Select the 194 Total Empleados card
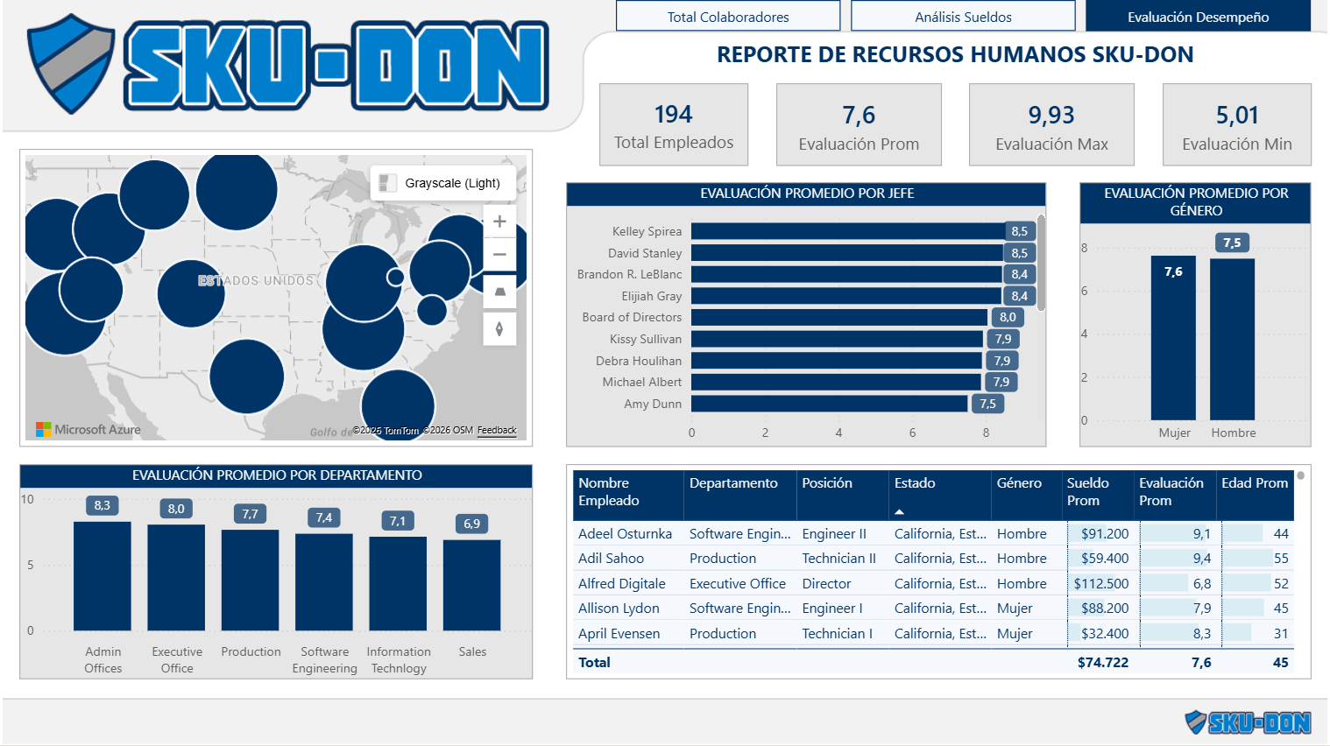1330x746 pixels. coord(674,124)
